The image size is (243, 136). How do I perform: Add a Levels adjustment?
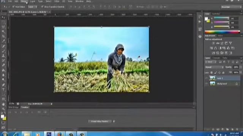coord(218,43)
